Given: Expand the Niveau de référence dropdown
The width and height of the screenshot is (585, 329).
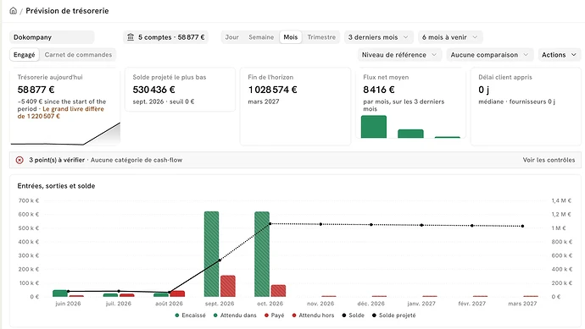Looking at the screenshot, I should coord(399,55).
